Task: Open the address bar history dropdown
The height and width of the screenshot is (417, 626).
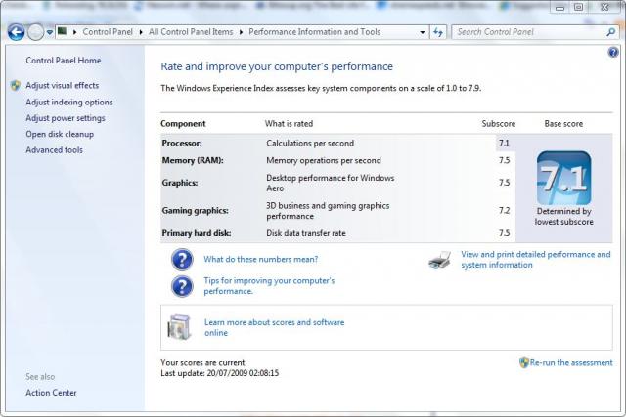Action: click(x=423, y=32)
